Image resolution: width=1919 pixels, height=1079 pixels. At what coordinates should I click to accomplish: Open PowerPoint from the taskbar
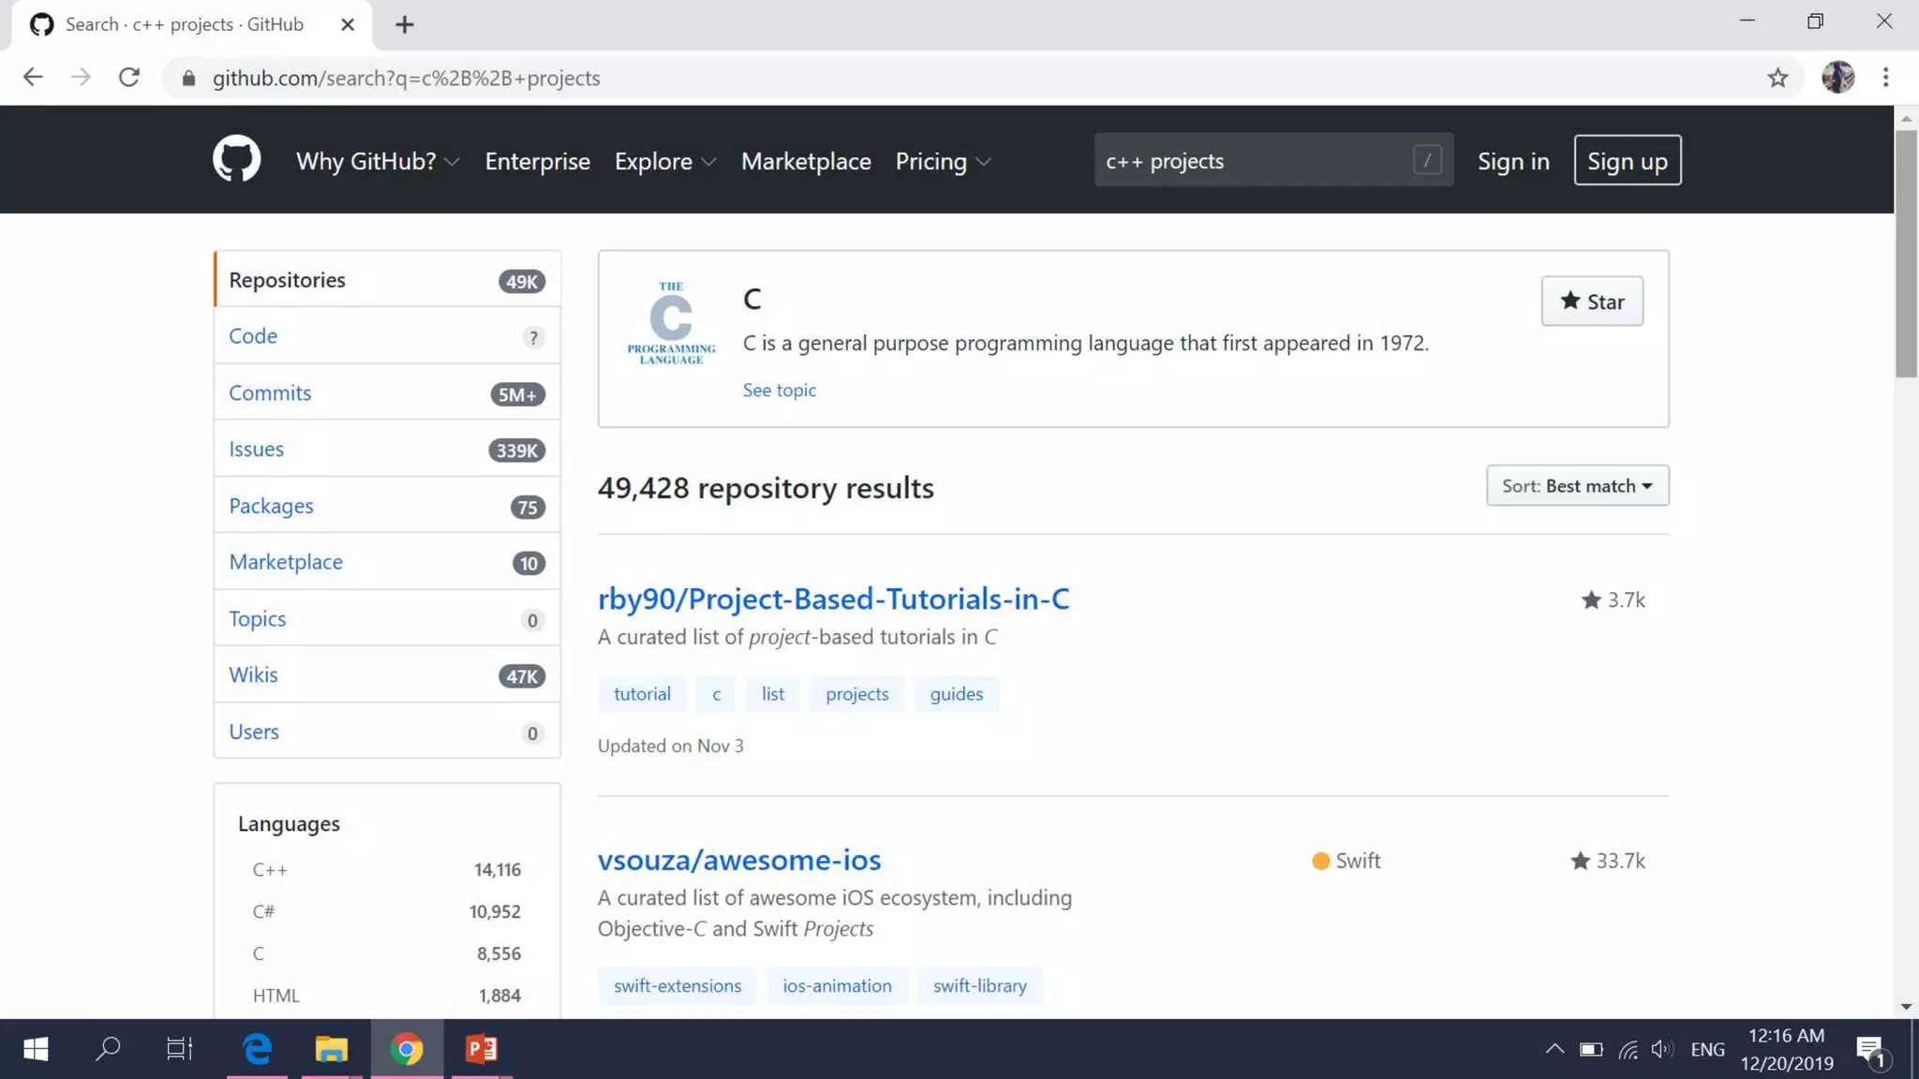482,1049
